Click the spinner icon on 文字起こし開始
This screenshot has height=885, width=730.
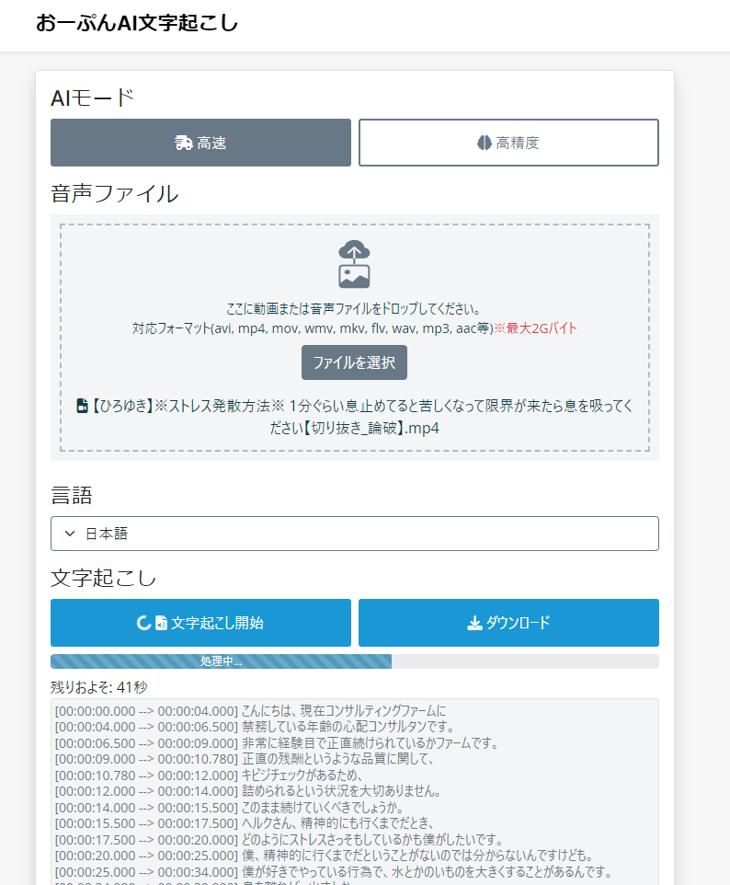click(143, 623)
